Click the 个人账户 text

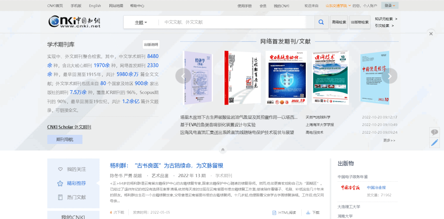point(370,6)
